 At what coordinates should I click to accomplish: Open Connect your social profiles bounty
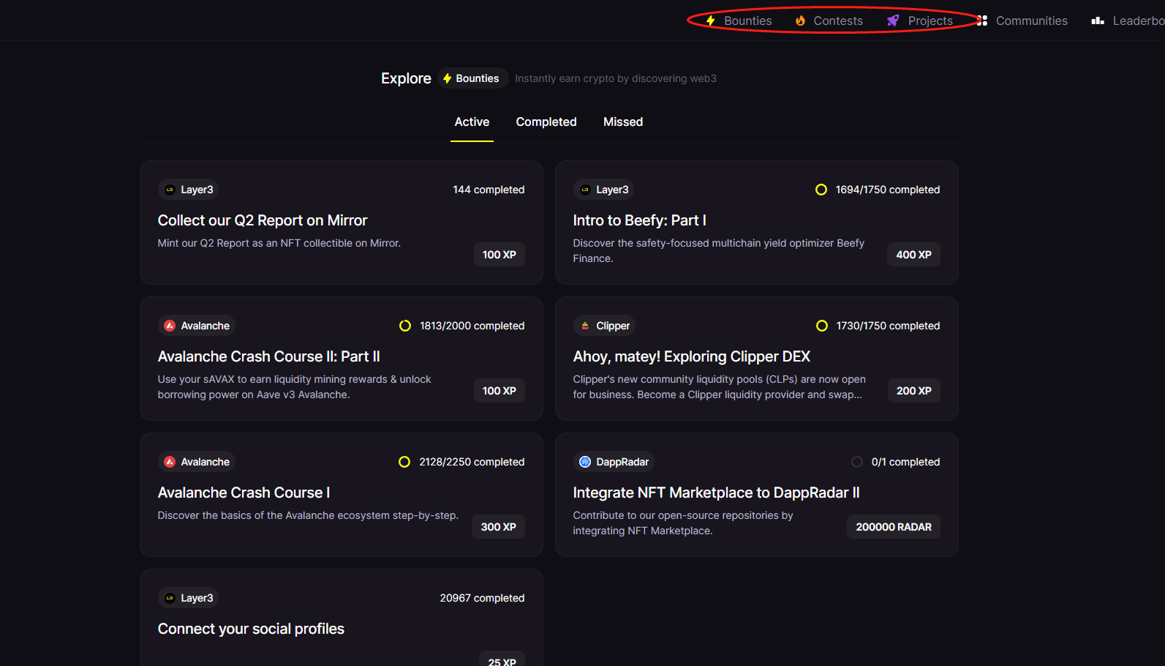coord(251,629)
